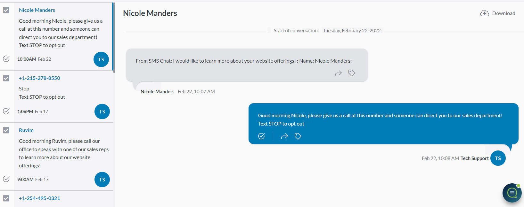Click the Download cloud icon

tap(484, 13)
